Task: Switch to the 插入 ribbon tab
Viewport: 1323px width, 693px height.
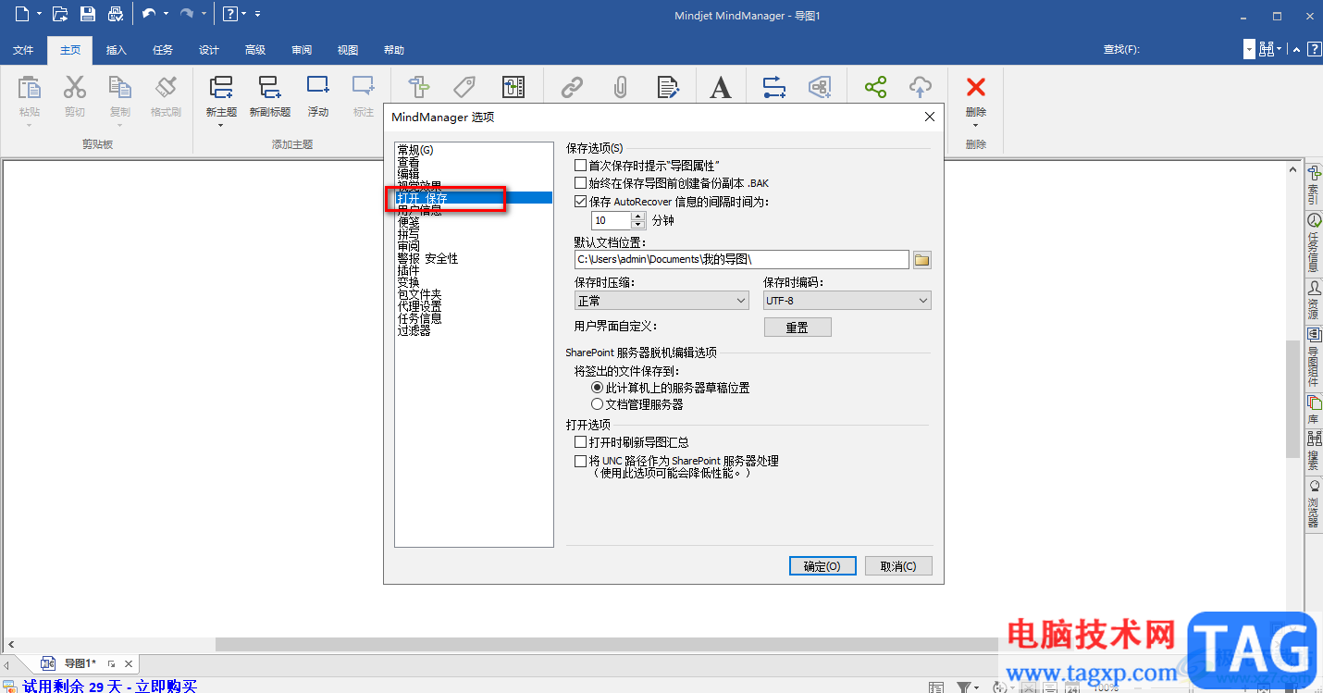Action: tap(117, 50)
